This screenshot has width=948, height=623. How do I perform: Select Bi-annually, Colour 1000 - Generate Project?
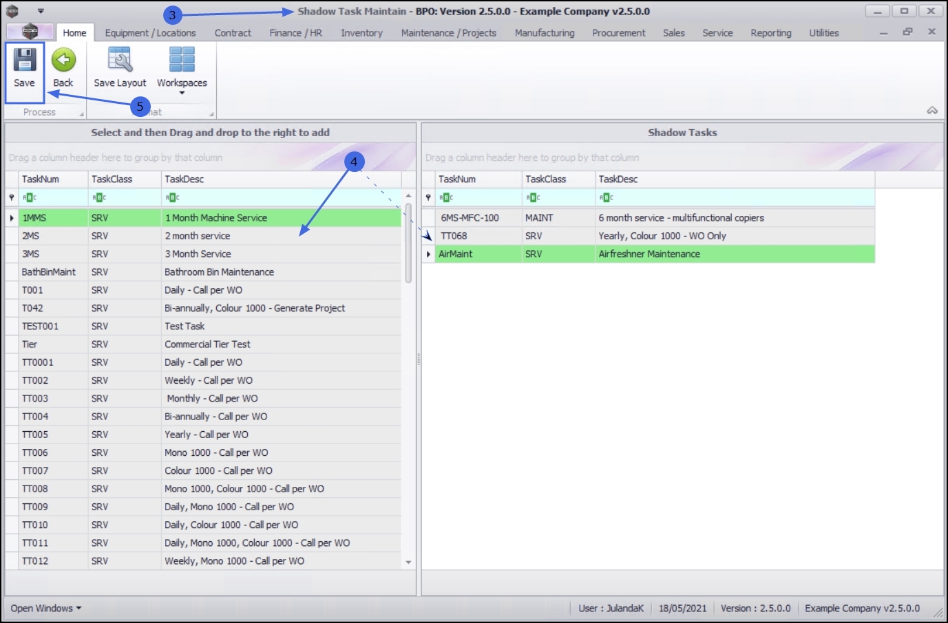255,308
